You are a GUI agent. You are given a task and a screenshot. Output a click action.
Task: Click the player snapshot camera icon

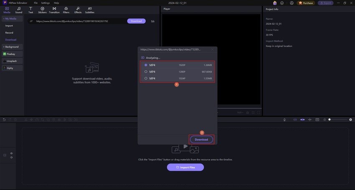coord(248,113)
